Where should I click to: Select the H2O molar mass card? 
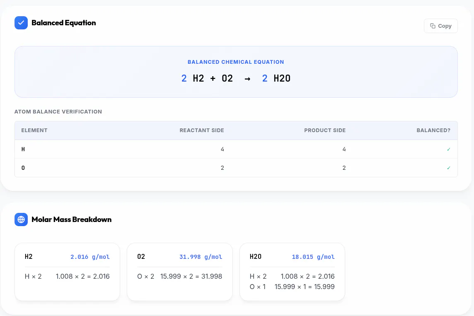(292, 272)
